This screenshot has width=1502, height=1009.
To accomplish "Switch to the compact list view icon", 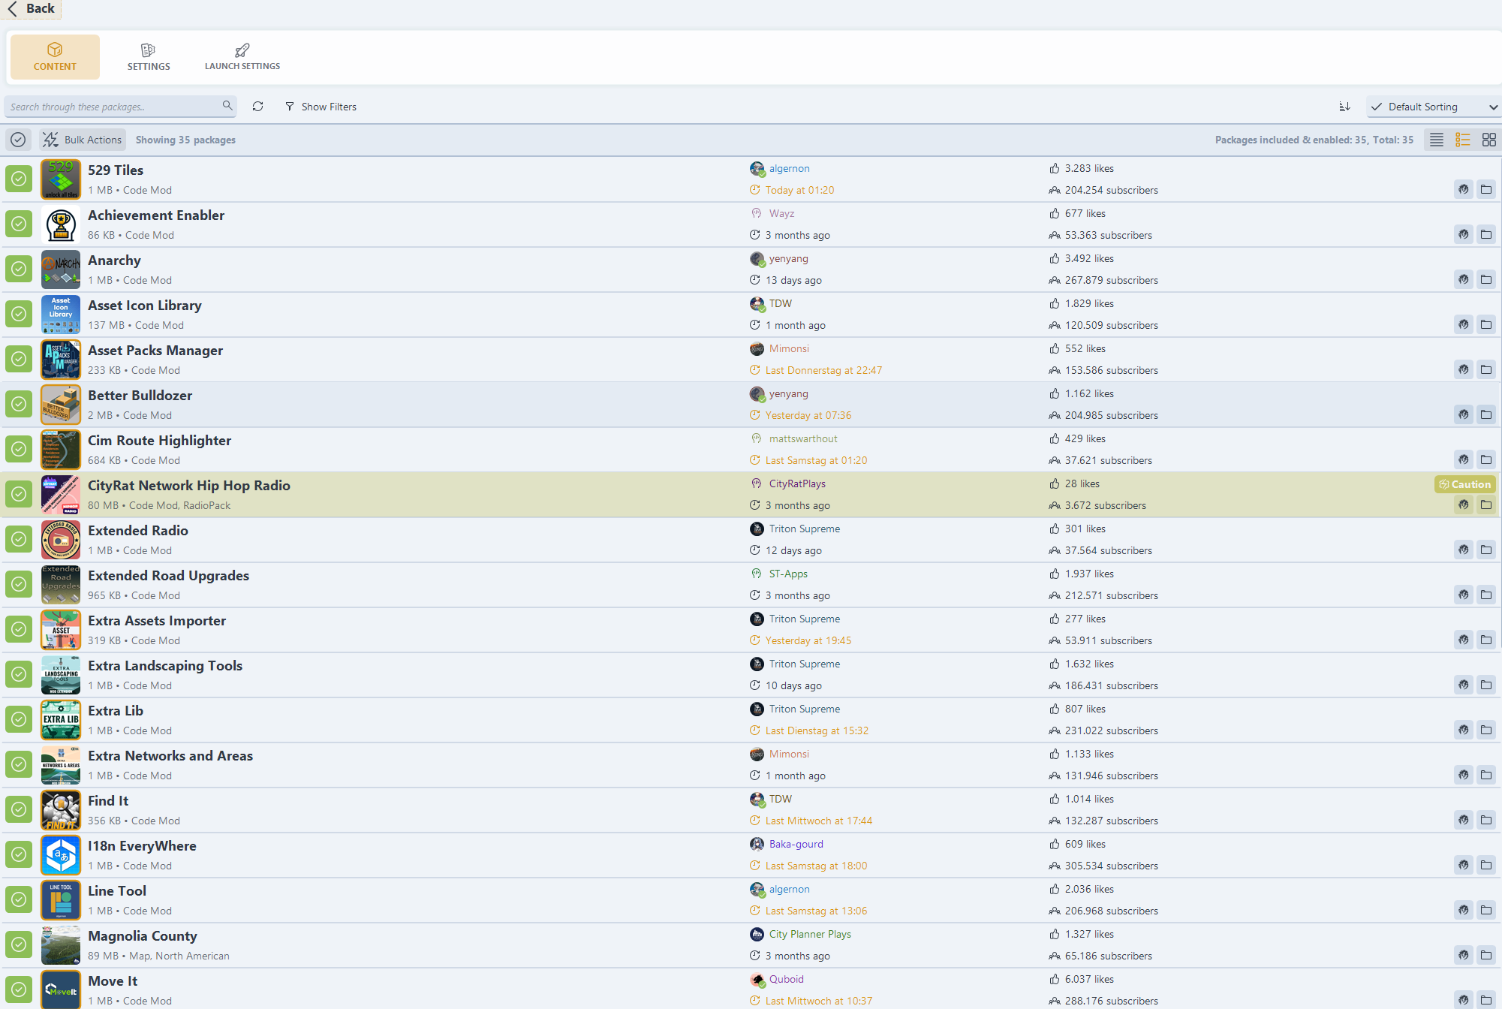I will (1437, 140).
